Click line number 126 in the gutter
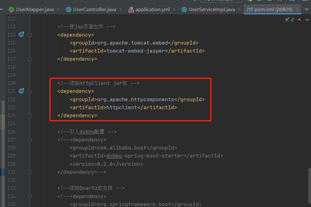Viewport: 311px width, 207px height. pos(11,132)
